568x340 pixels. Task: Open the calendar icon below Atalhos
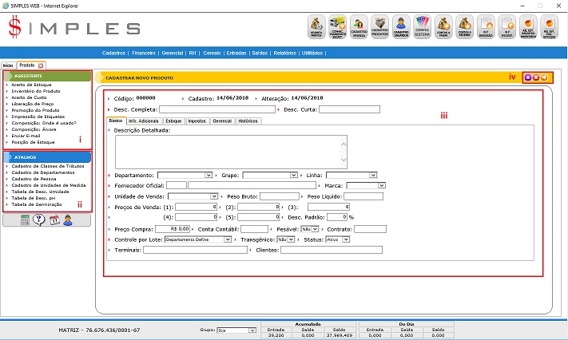coord(54,221)
